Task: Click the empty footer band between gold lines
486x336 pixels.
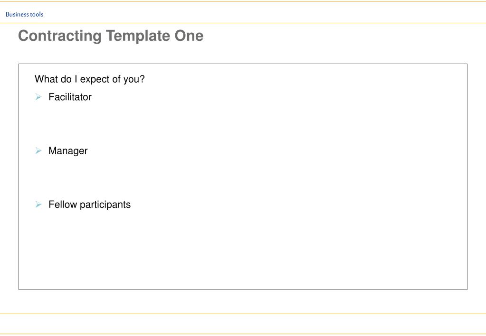Action: click(x=243, y=324)
